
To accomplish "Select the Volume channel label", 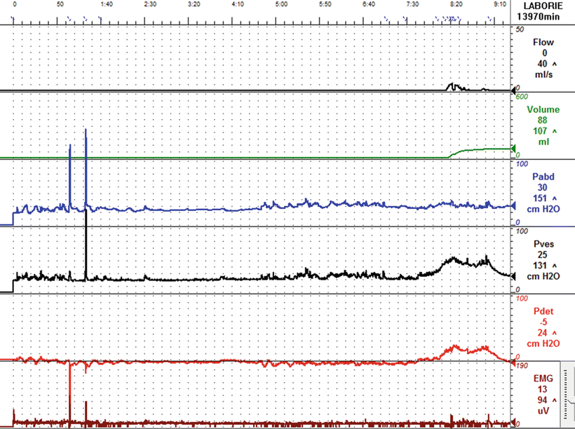I will point(543,109).
